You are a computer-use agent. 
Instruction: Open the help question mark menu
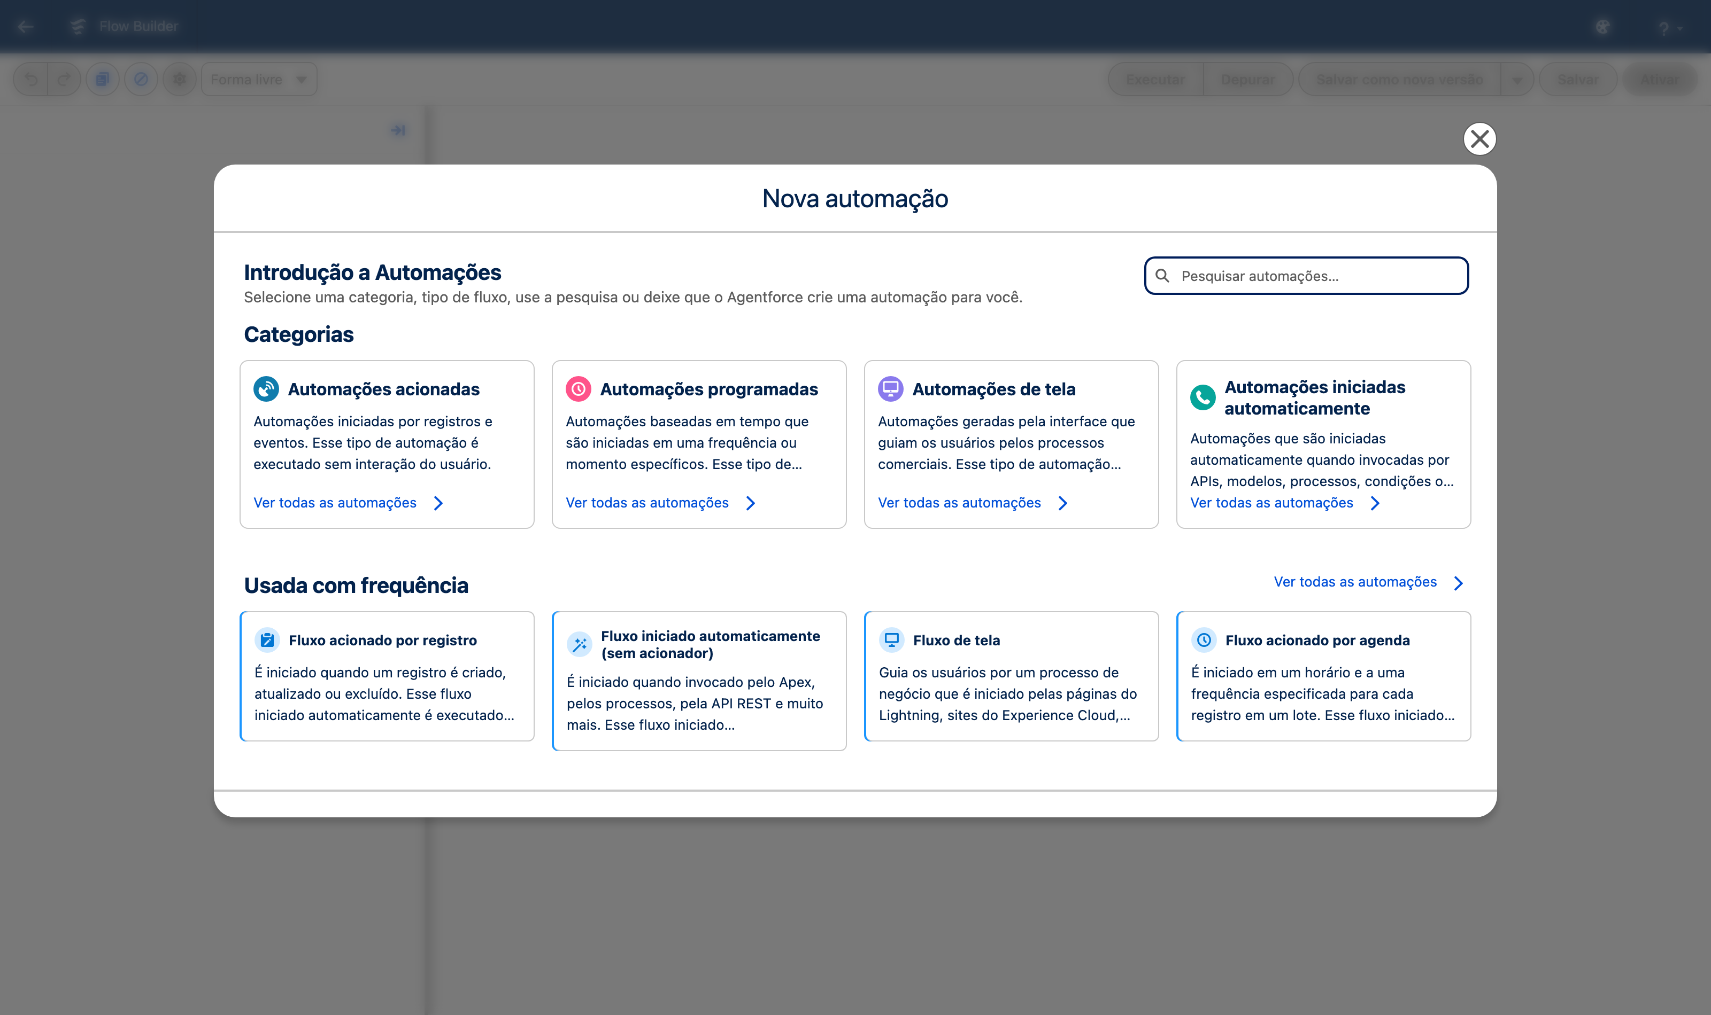1669,28
